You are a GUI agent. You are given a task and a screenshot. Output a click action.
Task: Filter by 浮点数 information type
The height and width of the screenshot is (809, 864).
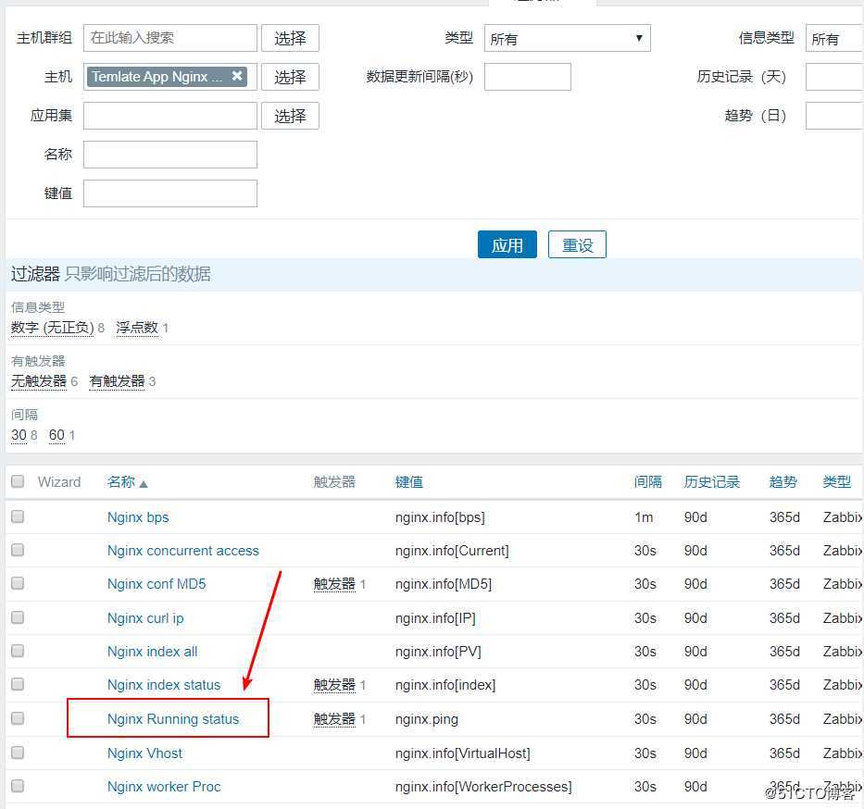pos(137,327)
